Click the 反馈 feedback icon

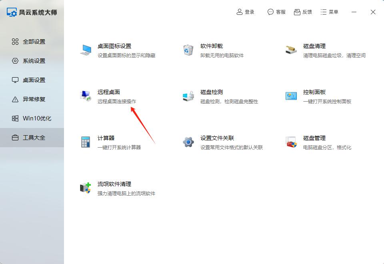(x=303, y=12)
